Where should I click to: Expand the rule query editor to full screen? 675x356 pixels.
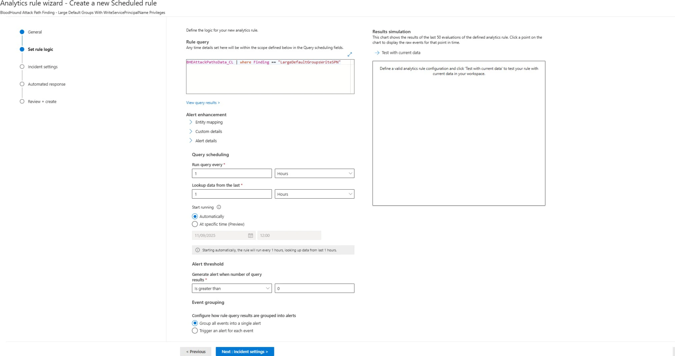tap(350, 54)
